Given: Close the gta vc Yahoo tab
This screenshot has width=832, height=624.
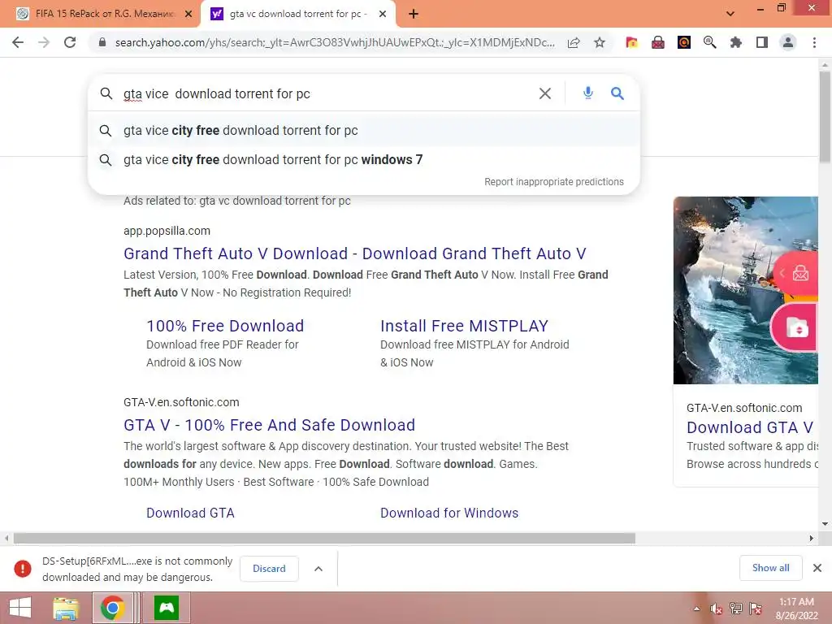Looking at the screenshot, I should [383, 15].
